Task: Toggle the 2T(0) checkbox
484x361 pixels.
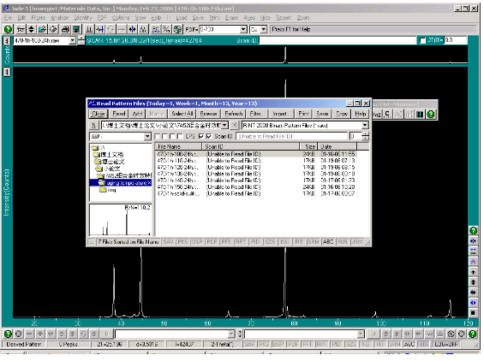Action: 422,40
